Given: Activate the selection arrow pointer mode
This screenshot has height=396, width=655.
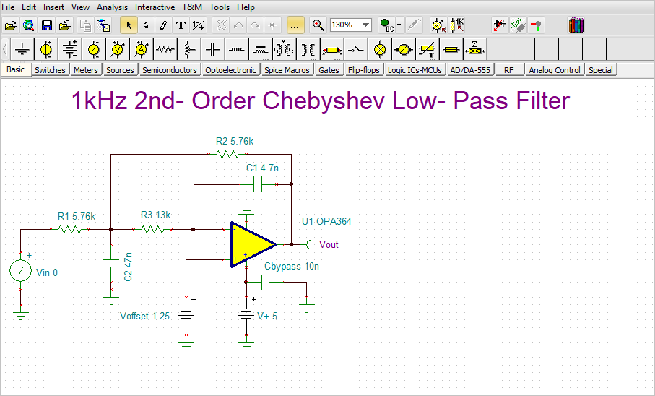Looking at the screenshot, I should [129, 25].
